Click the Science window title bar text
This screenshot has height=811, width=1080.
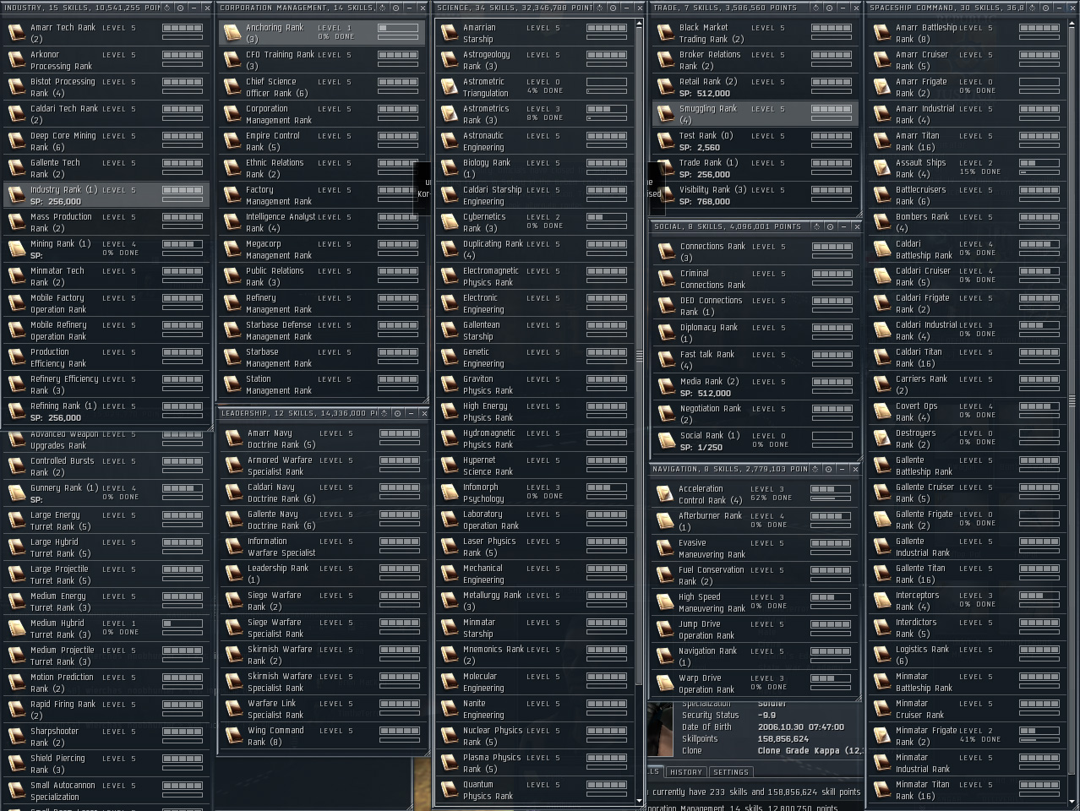click(515, 8)
